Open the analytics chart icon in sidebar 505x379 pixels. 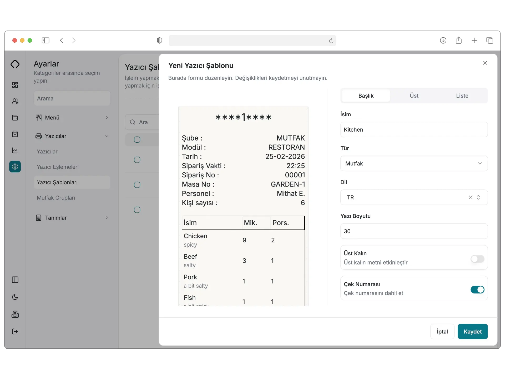pyautogui.click(x=15, y=150)
